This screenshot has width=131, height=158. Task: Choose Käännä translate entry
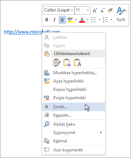[x=74, y=141]
